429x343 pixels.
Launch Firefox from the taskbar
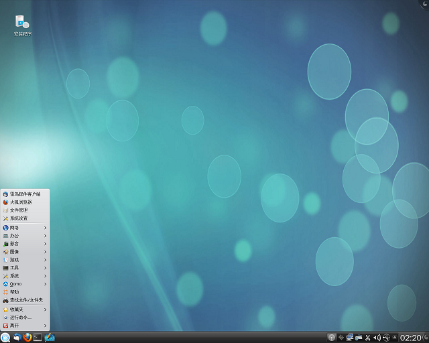(x=27, y=338)
